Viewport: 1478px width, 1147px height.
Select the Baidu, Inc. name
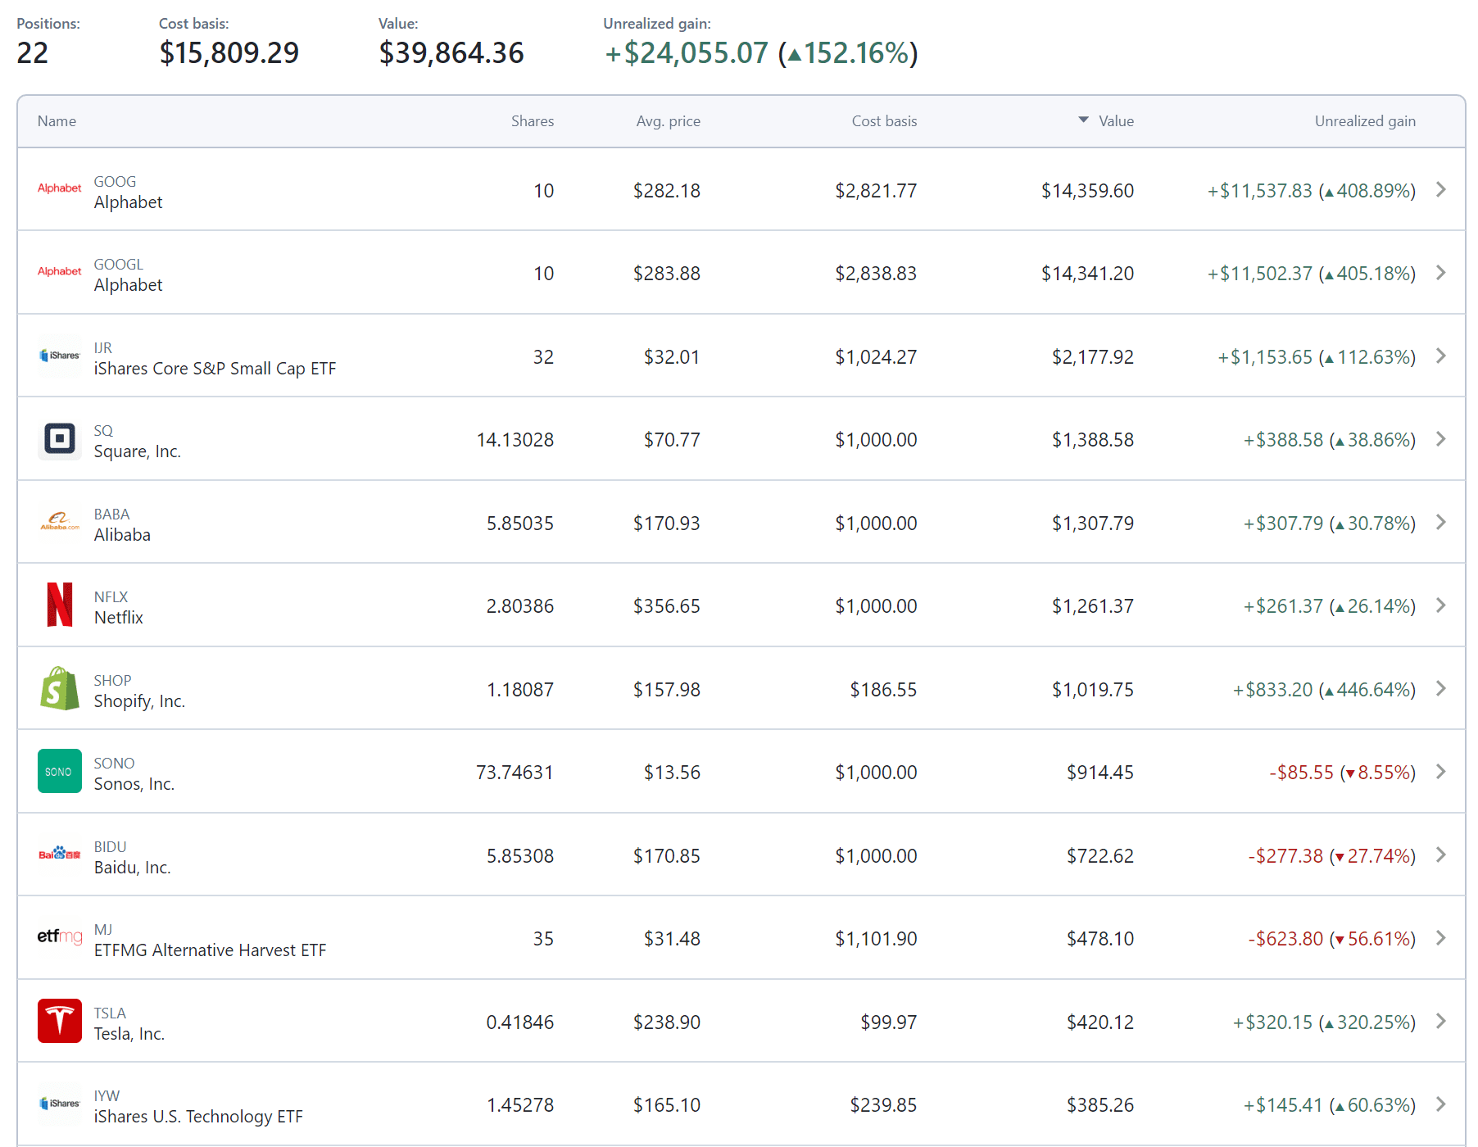pyautogui.click(x=132, y=868)
